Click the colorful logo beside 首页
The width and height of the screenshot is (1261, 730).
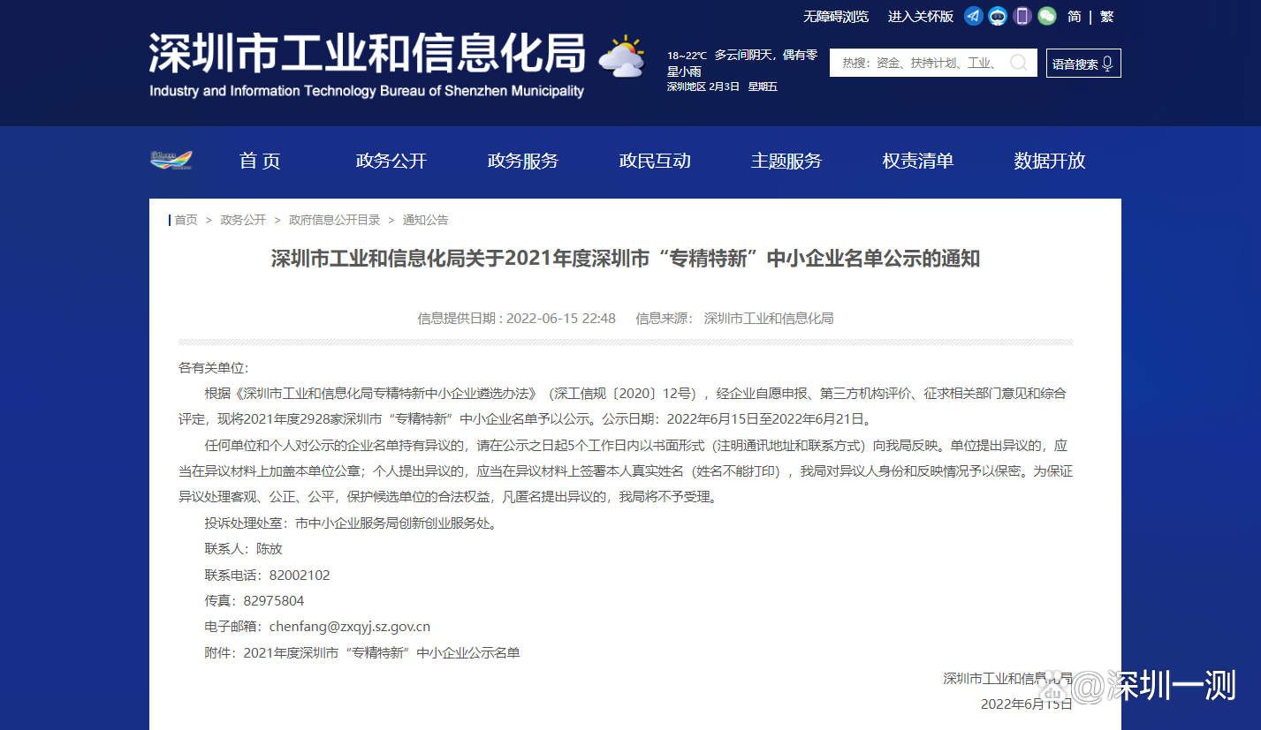tap(171, 160)
